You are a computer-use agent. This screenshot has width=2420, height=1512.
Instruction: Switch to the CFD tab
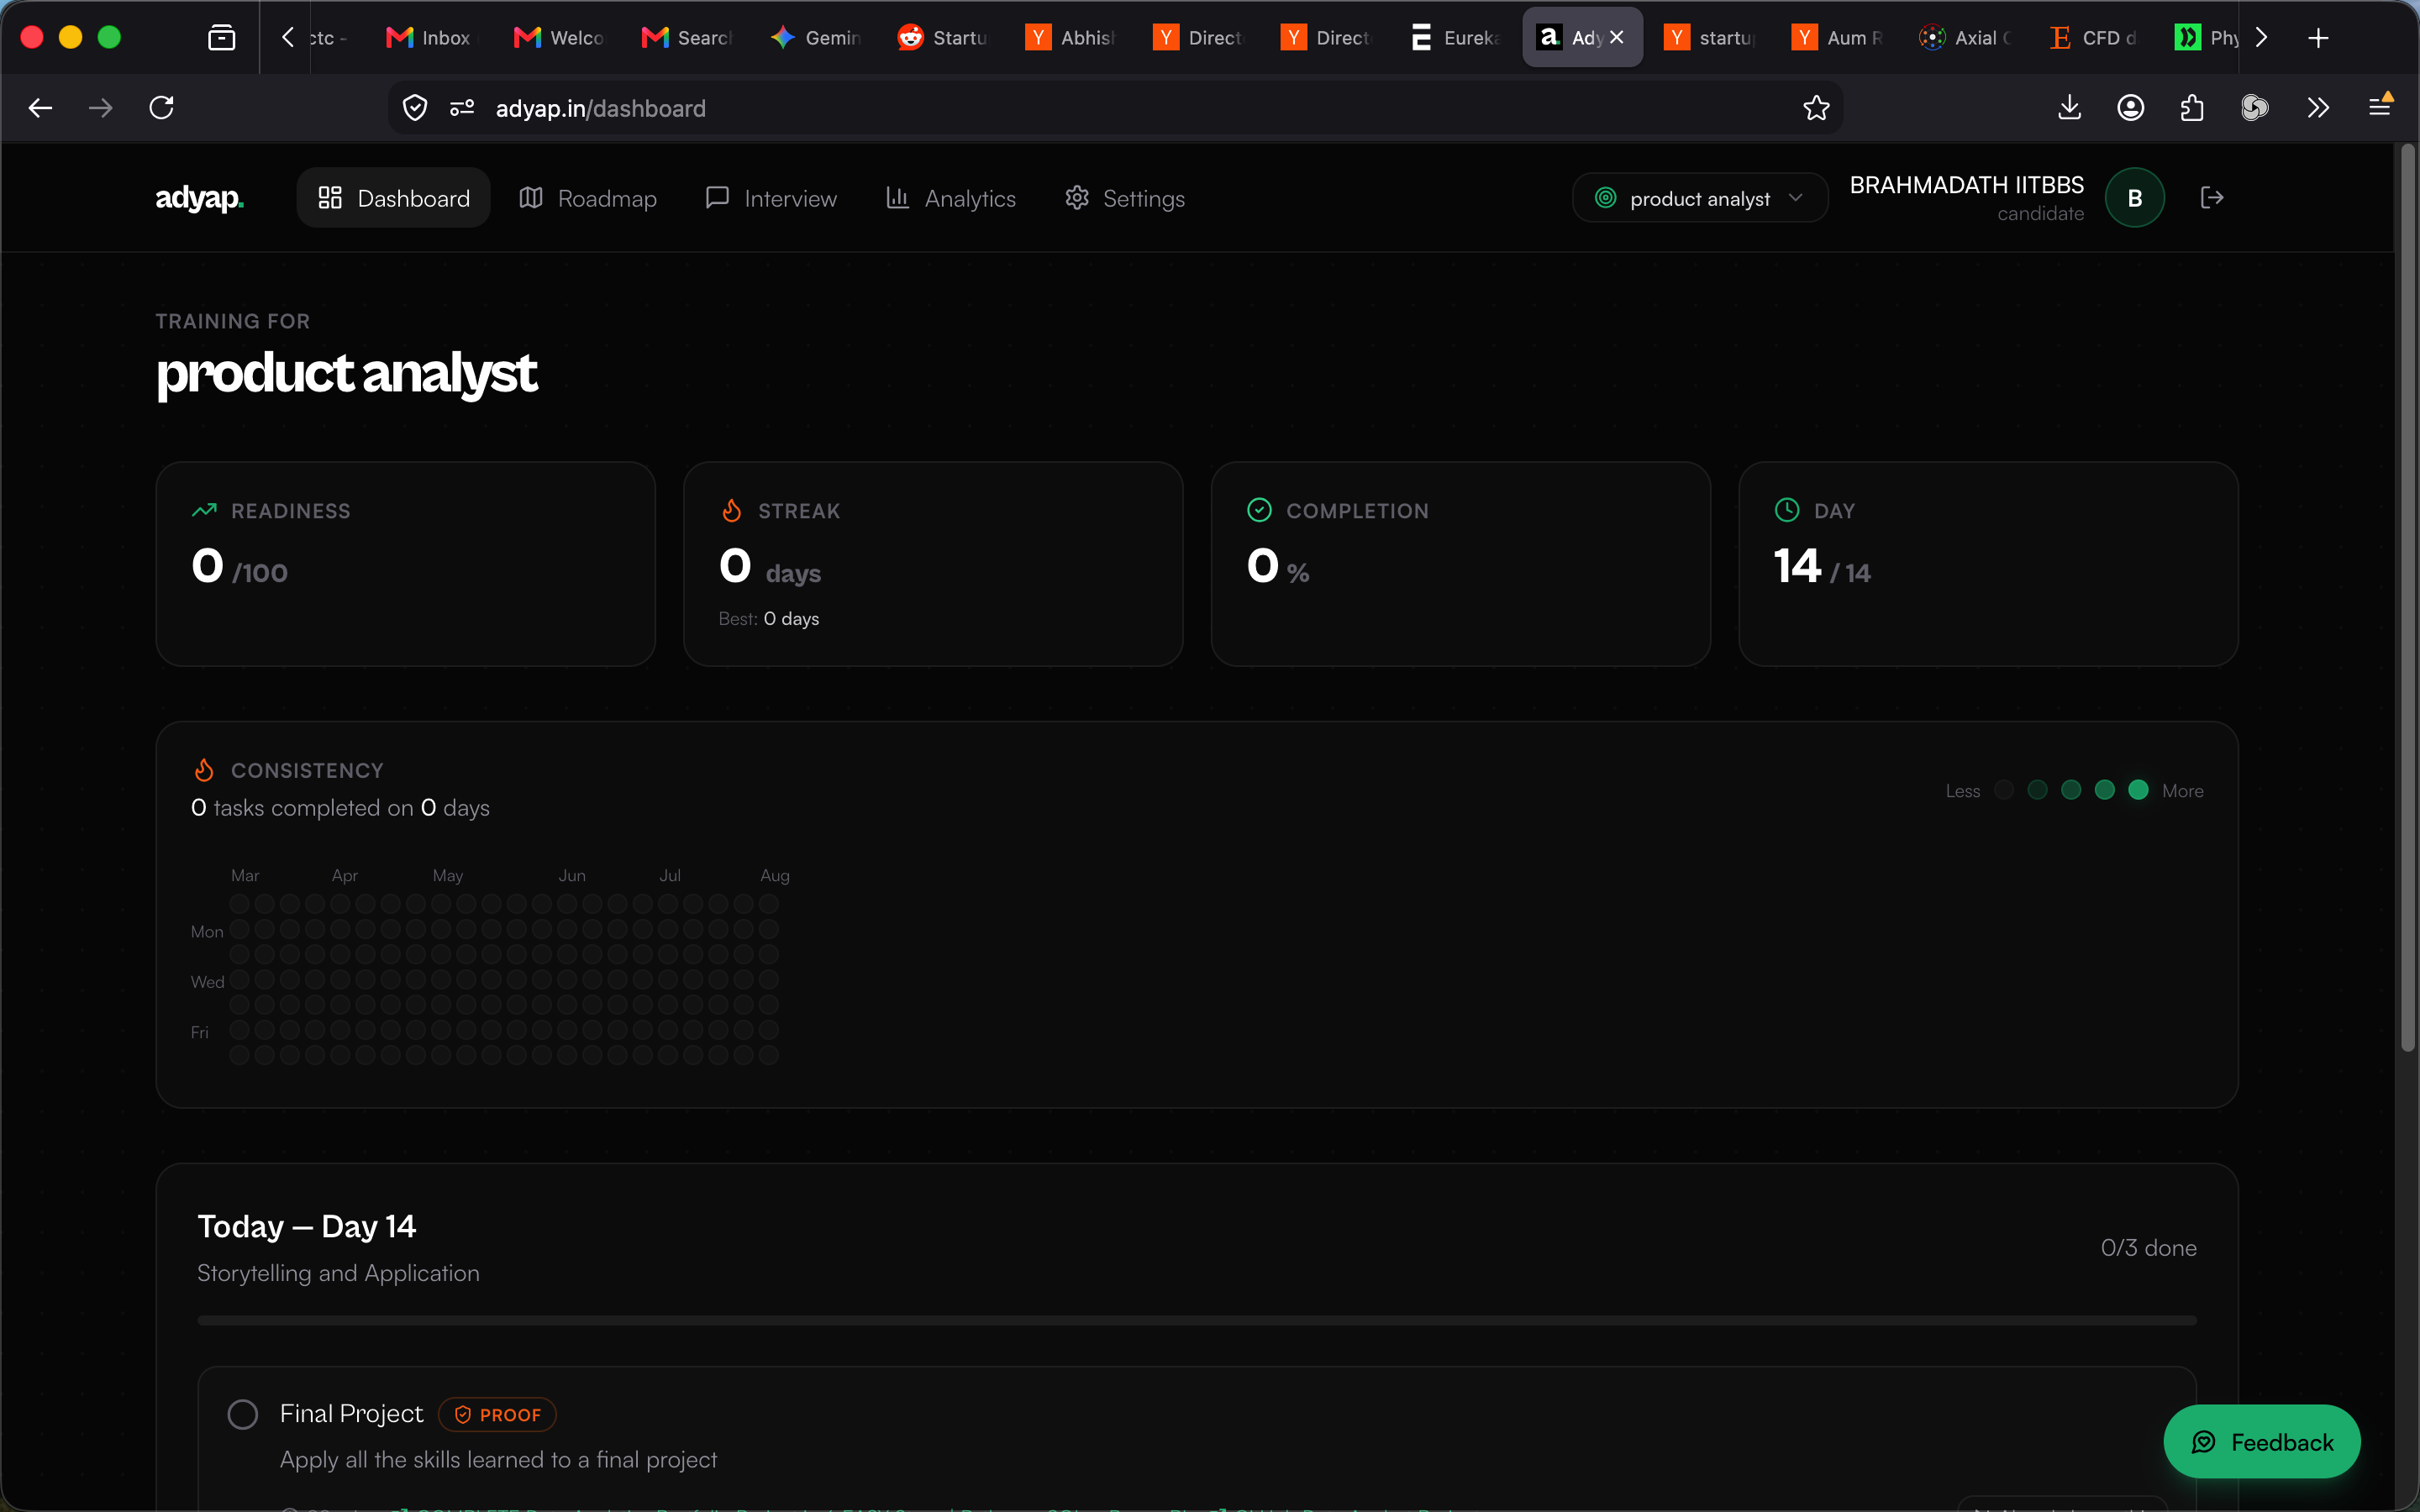[x=2094, y=38]
